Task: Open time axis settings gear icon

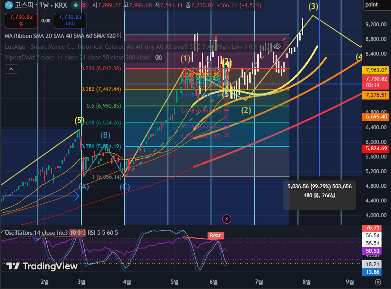Action: 378,282
